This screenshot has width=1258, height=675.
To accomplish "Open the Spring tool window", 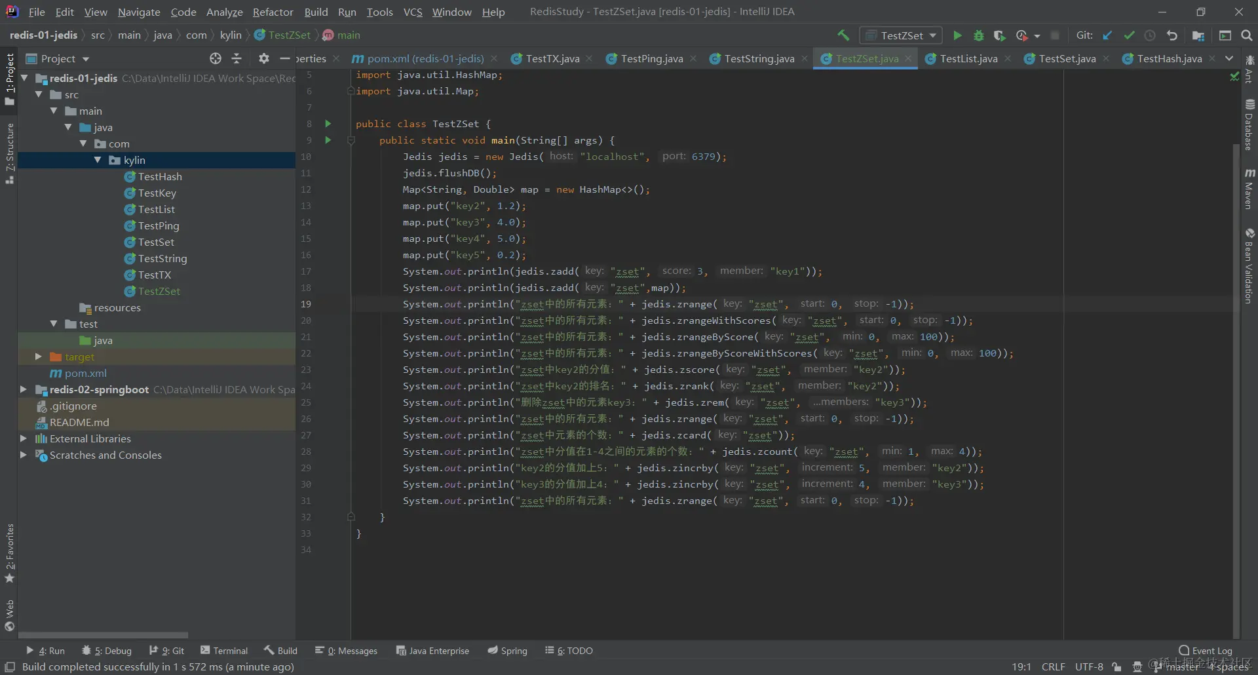I will pyautogui.click(x=508, y=650).
